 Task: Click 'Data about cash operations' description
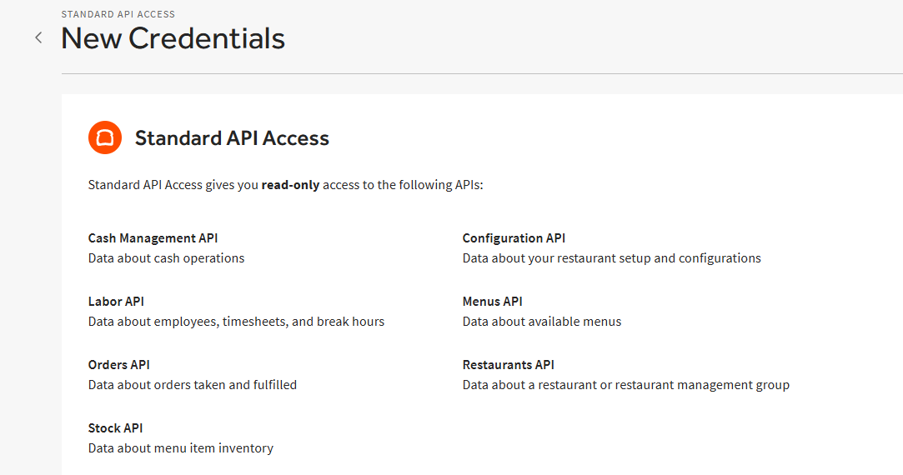(167, 258)
